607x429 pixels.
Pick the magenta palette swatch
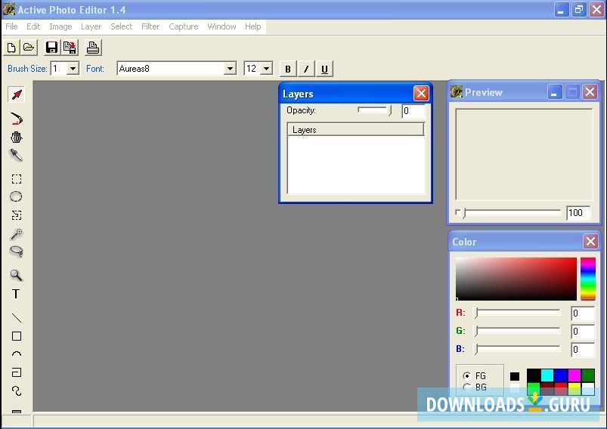click(574, 375)
